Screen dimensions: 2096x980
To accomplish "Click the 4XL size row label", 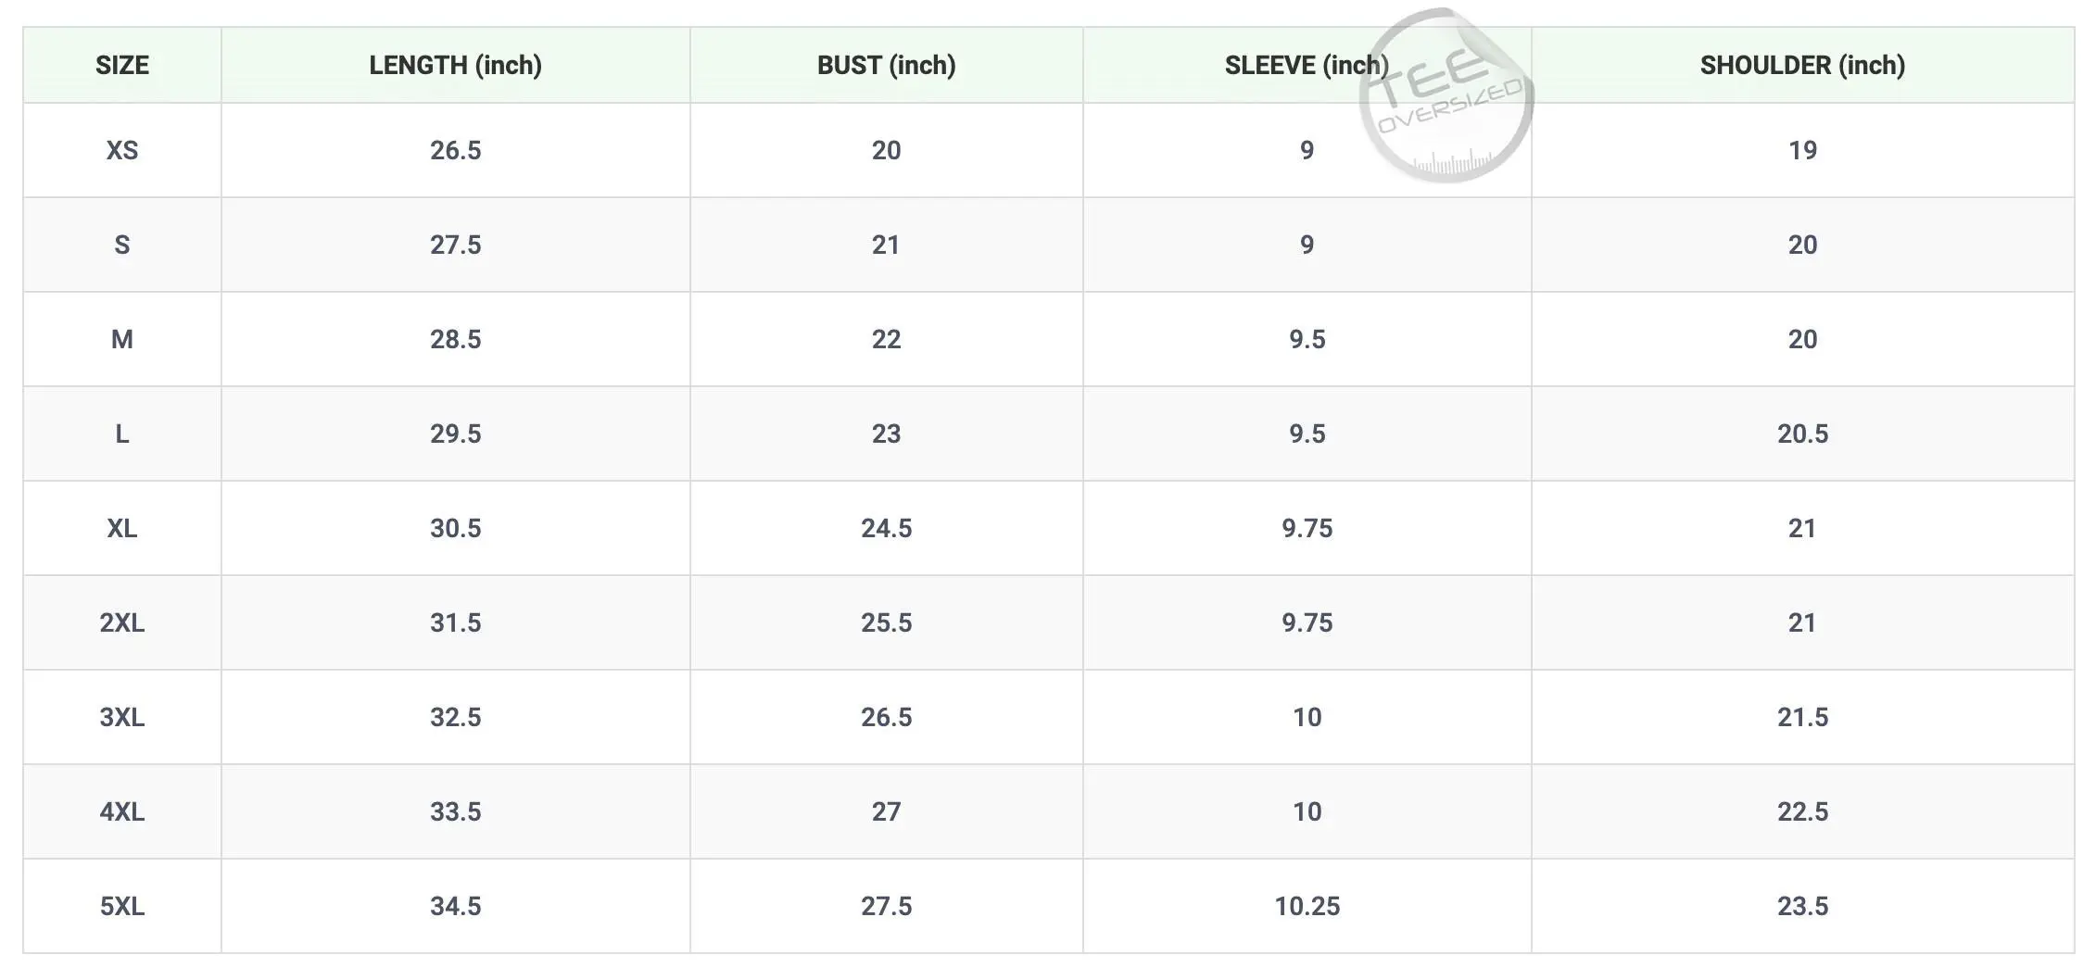I will 121,811.
